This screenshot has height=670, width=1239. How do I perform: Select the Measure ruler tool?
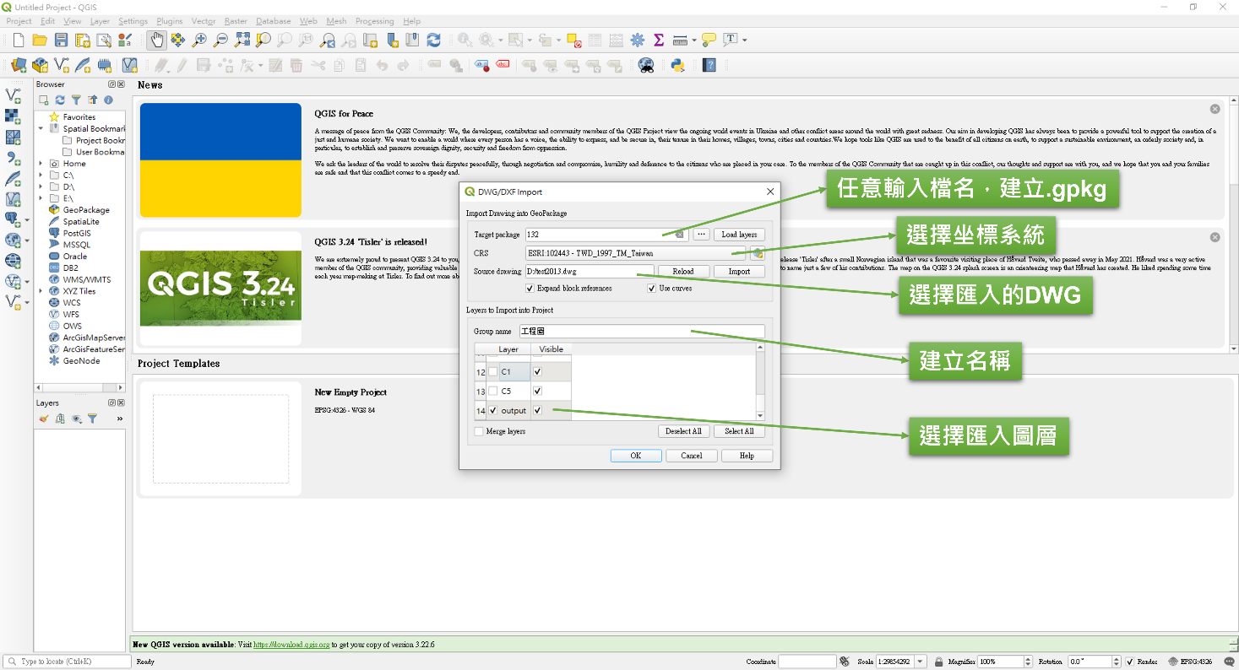[679, 40]
